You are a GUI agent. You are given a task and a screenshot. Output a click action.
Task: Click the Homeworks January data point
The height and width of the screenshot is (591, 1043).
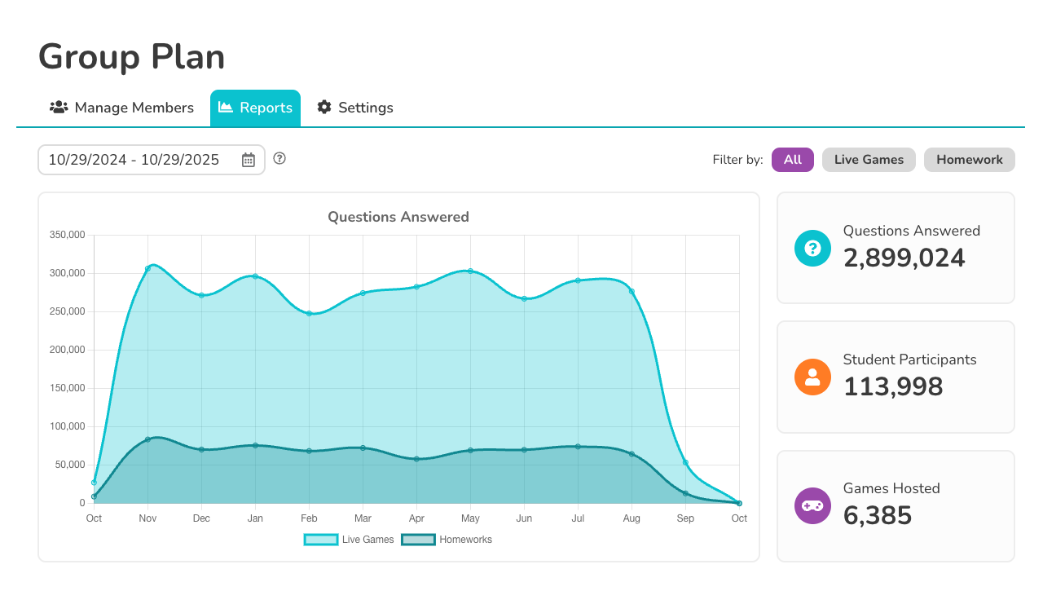(255, 445)
